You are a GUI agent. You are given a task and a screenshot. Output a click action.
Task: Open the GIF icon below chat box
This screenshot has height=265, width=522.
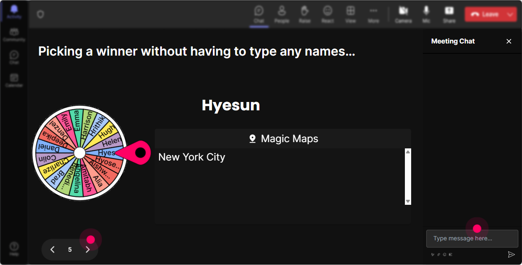tap(450, 254)
